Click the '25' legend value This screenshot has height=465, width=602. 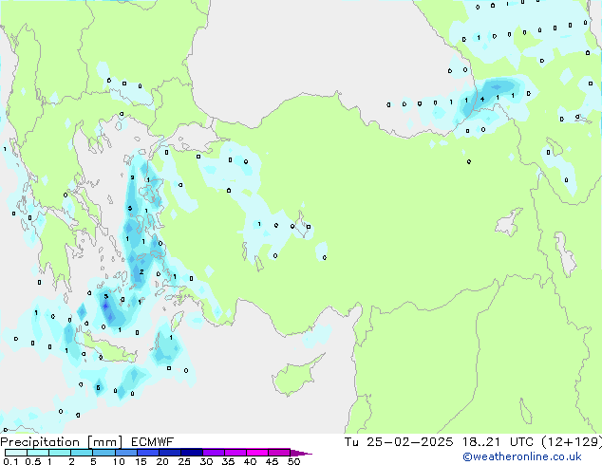184,461
